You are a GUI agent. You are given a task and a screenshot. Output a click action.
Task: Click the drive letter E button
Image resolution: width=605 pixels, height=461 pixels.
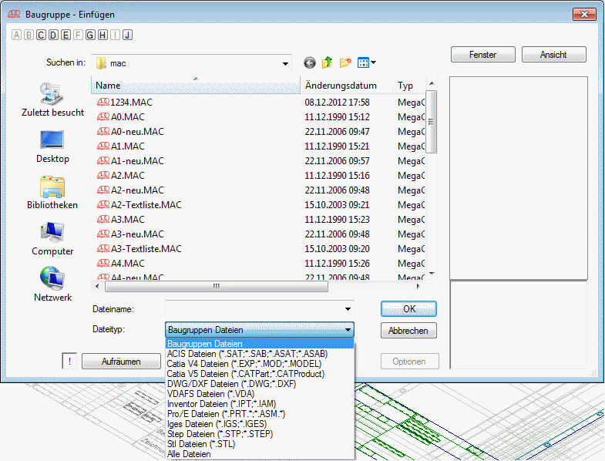pyautogui.click(x=66, y=35)
